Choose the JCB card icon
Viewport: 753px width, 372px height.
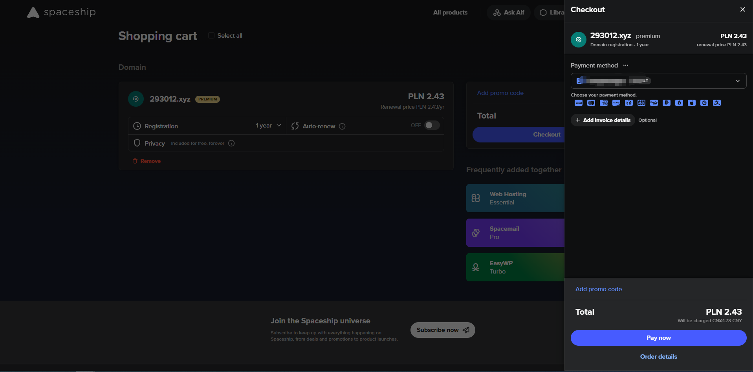click(641, 103)
